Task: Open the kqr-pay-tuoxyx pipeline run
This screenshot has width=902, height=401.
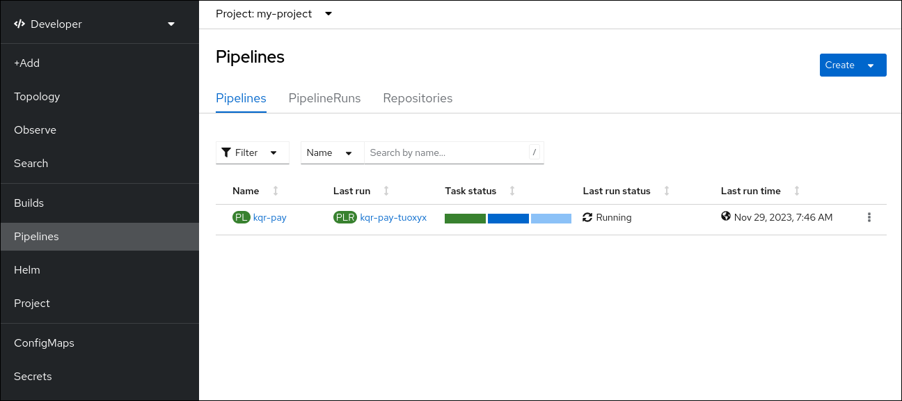Action: coord(393,217)
